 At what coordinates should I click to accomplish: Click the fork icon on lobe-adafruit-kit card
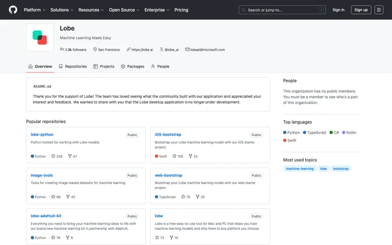68,237
